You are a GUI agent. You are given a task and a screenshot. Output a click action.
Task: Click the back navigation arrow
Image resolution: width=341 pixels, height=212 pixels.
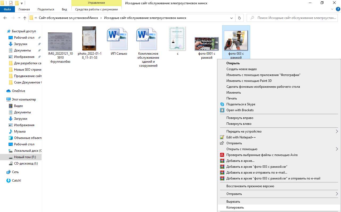pos(5,18)
